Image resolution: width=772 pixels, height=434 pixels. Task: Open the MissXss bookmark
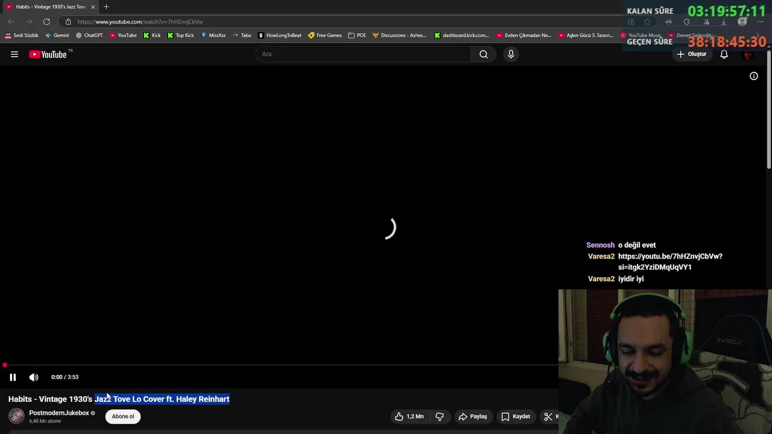(x=213, y=36)
